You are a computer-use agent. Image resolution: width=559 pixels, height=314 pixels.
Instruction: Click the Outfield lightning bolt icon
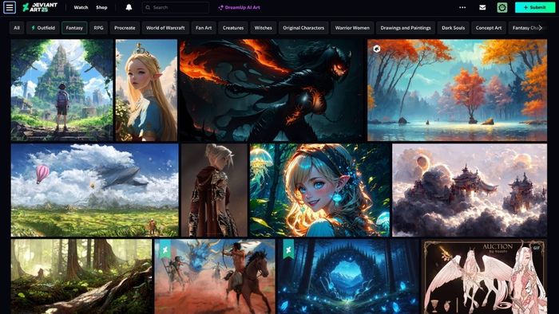(34, 28)
